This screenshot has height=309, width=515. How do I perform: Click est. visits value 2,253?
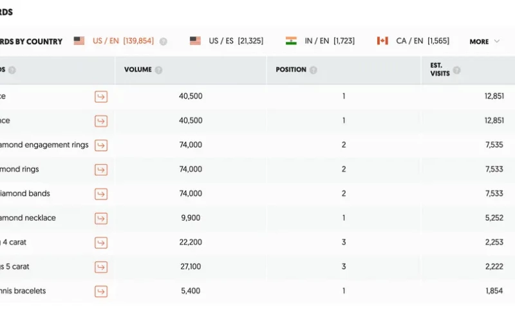(494, 242)
